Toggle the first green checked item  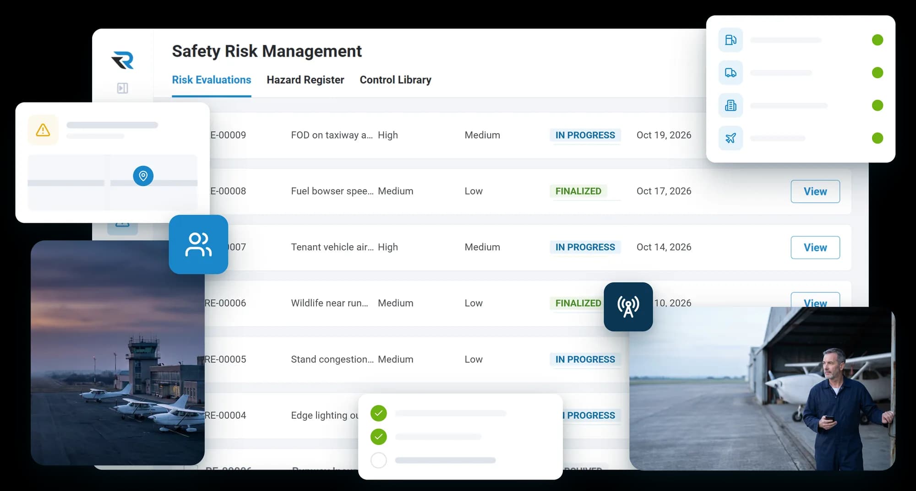[x=378, y=413]
